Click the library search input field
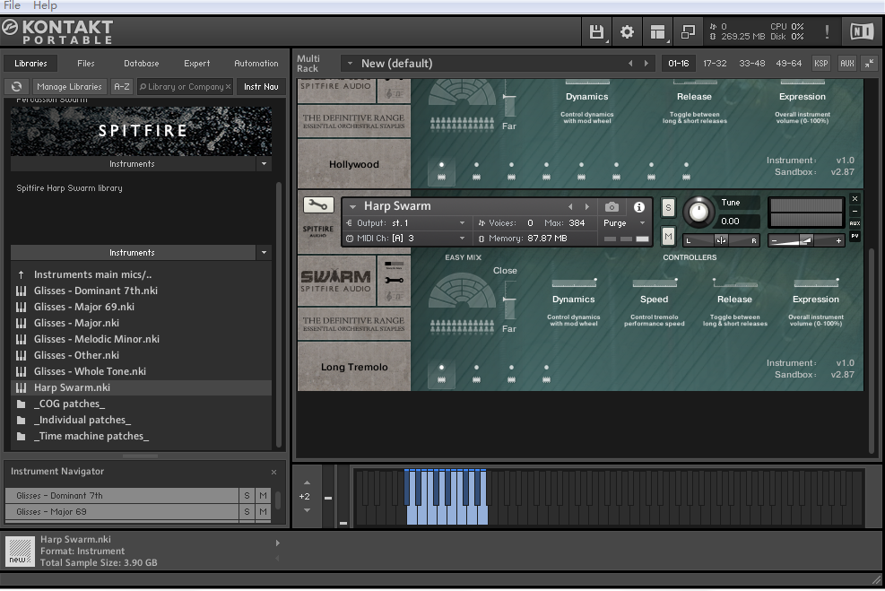Screen dimensions: 885x591 click(185, 86)
